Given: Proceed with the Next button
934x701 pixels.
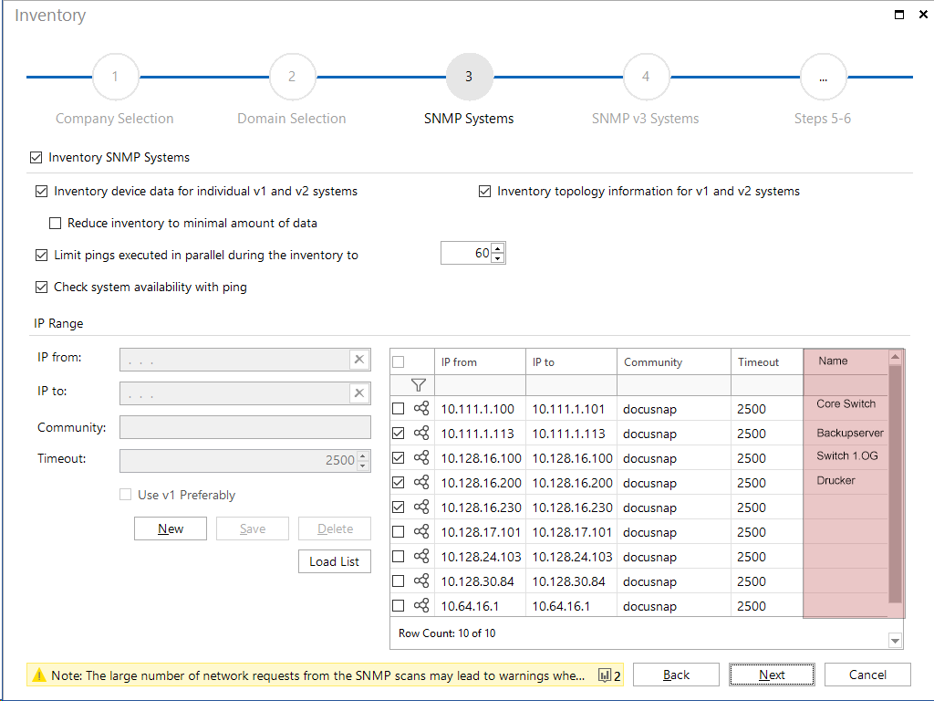Looking at the screenshot, I should click(x=772, y=675).
